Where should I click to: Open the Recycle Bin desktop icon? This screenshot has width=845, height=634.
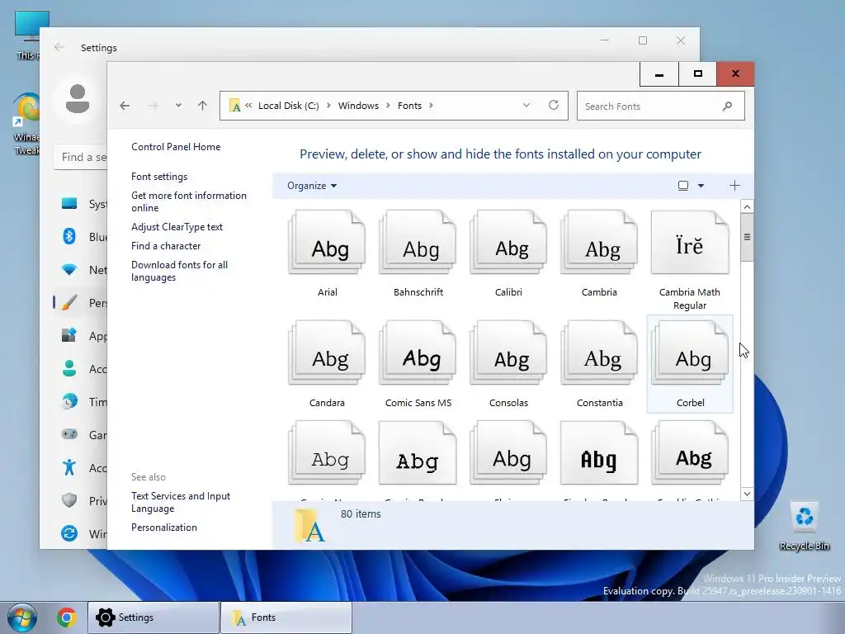pyautogui.click(x=804, y=527)
